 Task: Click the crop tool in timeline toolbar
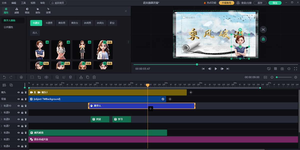[39, 77]
